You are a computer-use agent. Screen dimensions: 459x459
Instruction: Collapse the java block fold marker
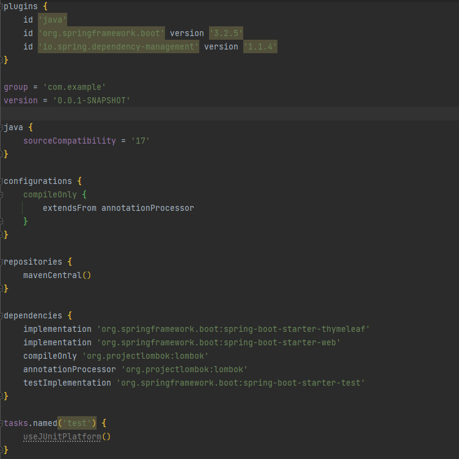click(x=1, y=127)
